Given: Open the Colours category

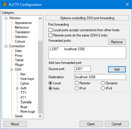Looking at the screenshot, I should click(20, 41).
